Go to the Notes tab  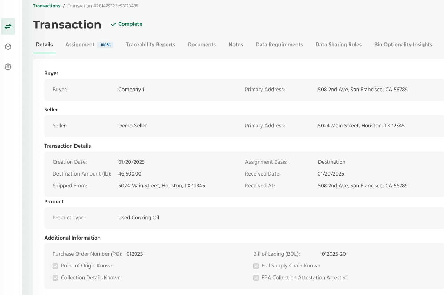coord(236,45)
